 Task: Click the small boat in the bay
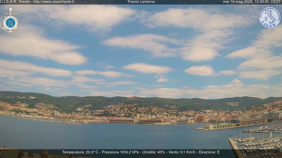[x=157, y=129]
